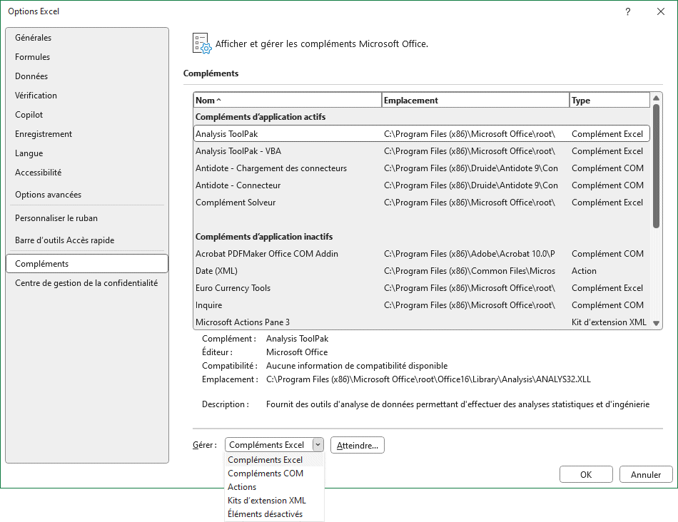Screen dimensions: 678x522
Task: Close the Options Excel dialog
Action: pyautogui.click(x=661, y=11)
